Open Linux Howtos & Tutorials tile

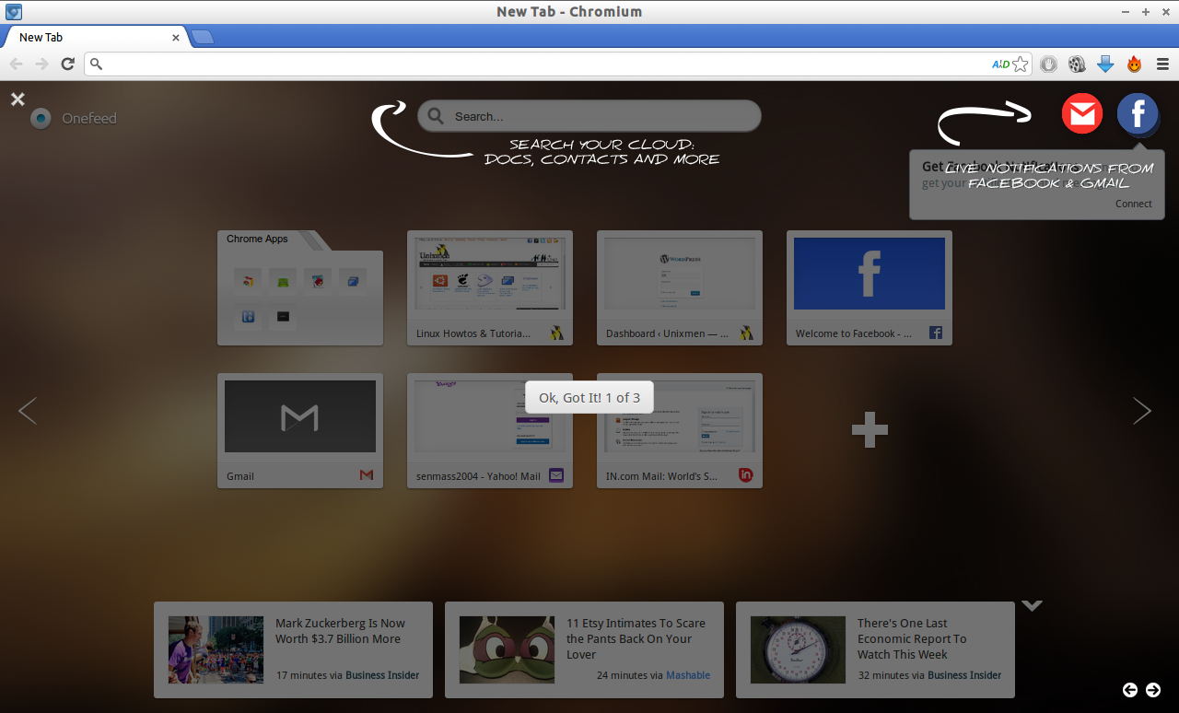click(x=490, y=287)
